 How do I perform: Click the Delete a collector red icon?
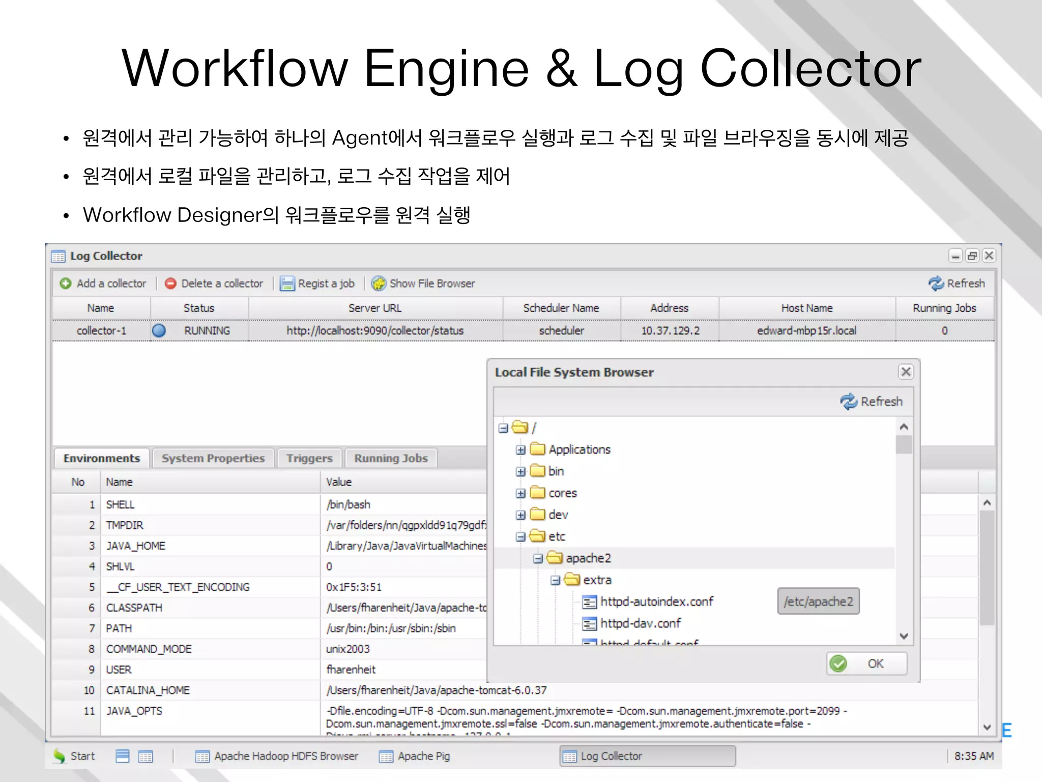(x=170, y=284)
